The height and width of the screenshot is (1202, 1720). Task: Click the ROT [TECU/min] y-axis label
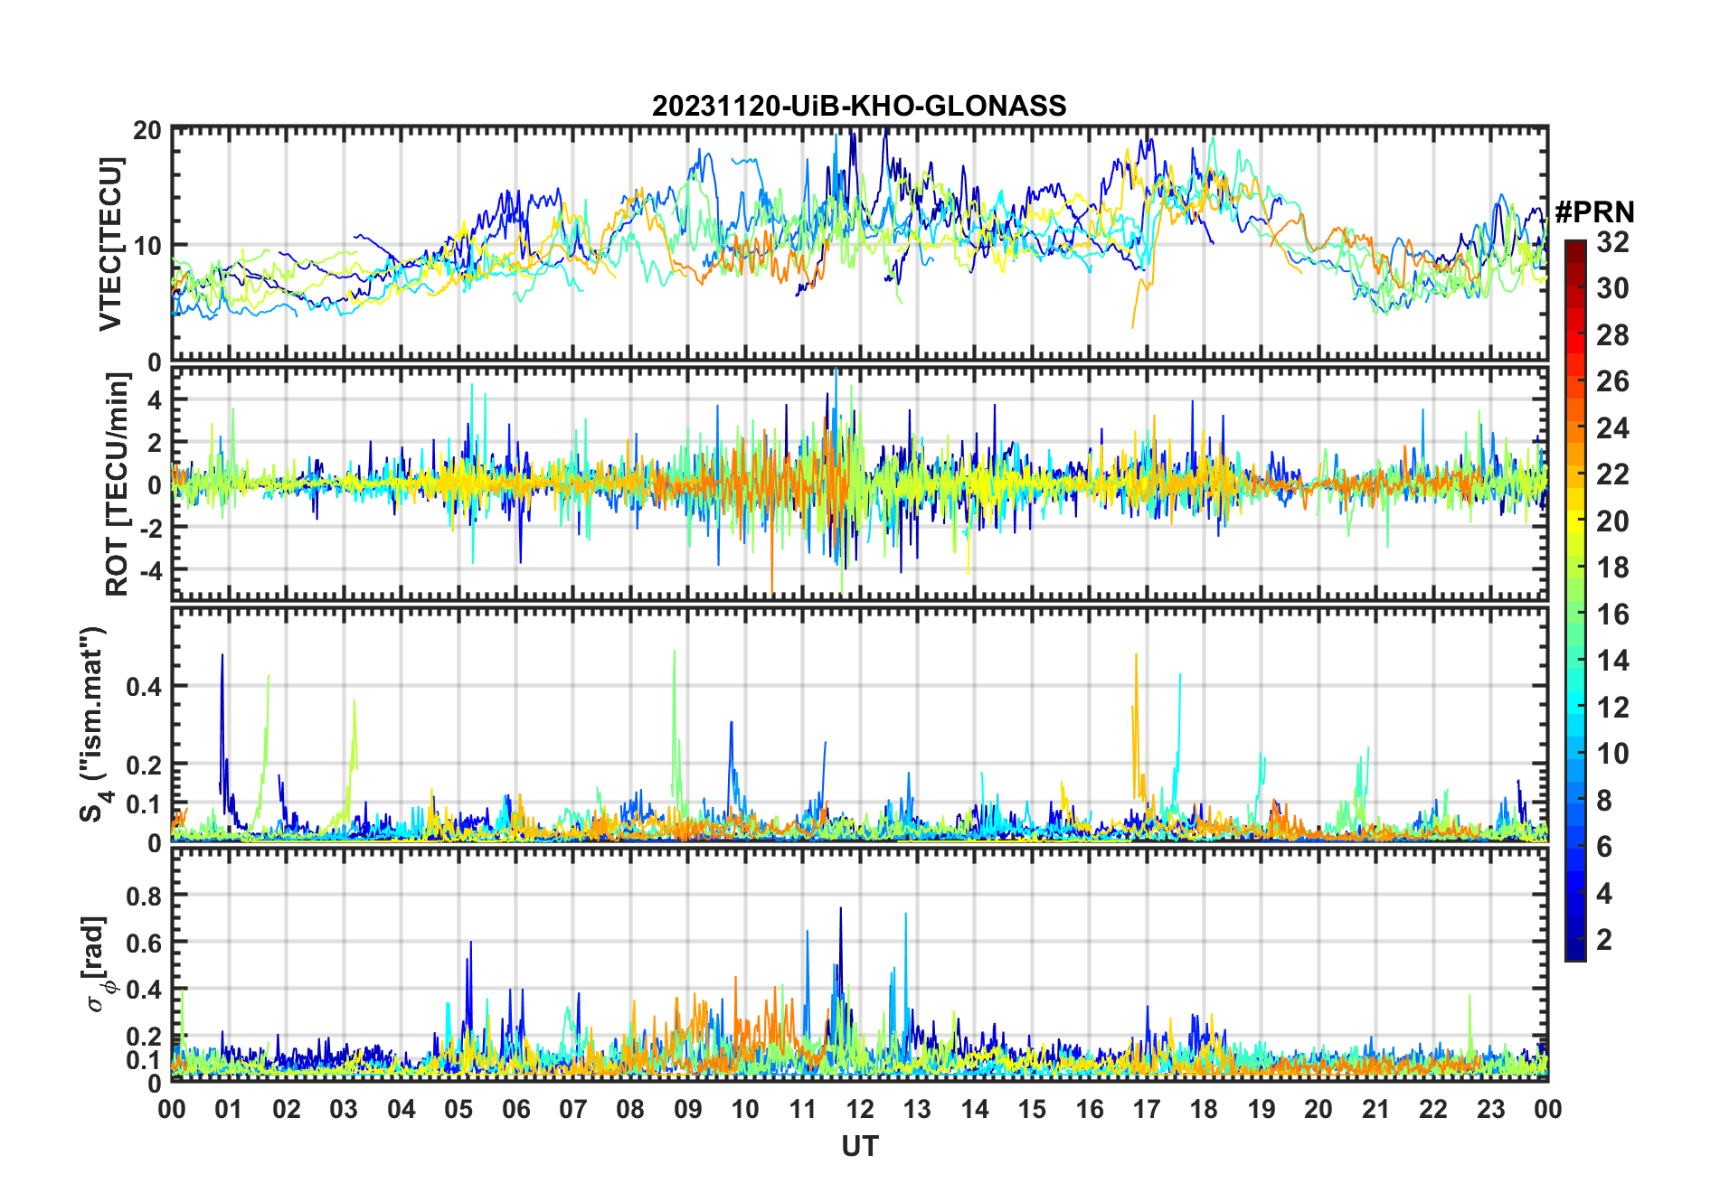117,484
